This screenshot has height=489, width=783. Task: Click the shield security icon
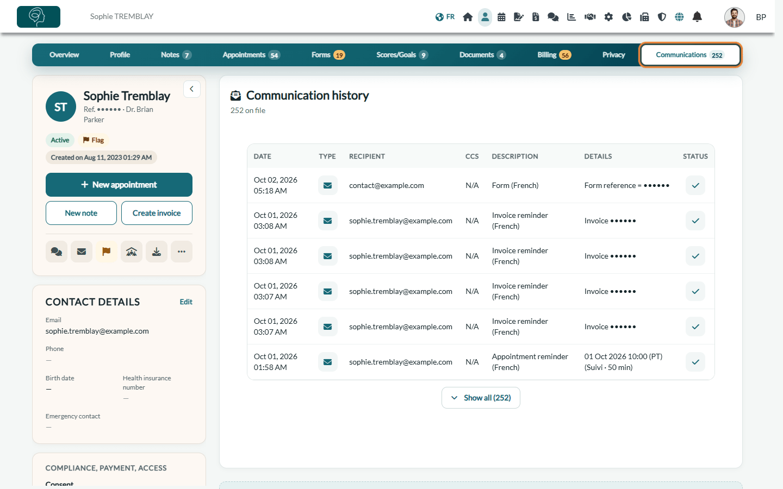[662, 17]
